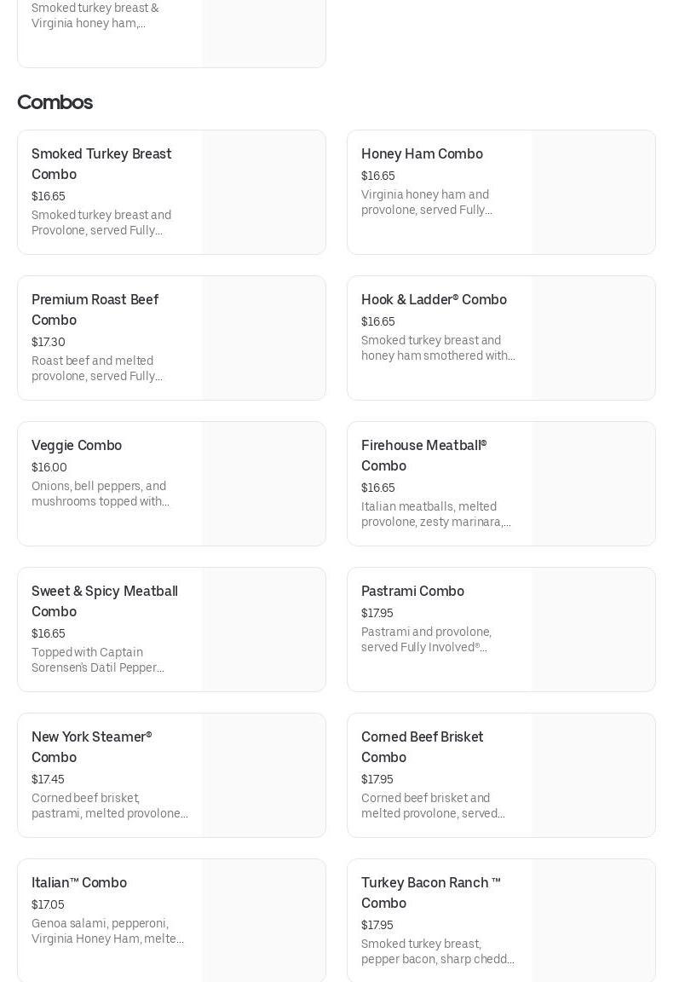
Task: Click the Veggie Combo $16.00 price
Action: tap(49, 467)
